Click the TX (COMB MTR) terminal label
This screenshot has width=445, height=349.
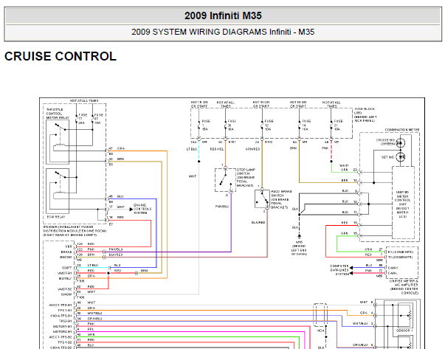[x=400, y=257]
